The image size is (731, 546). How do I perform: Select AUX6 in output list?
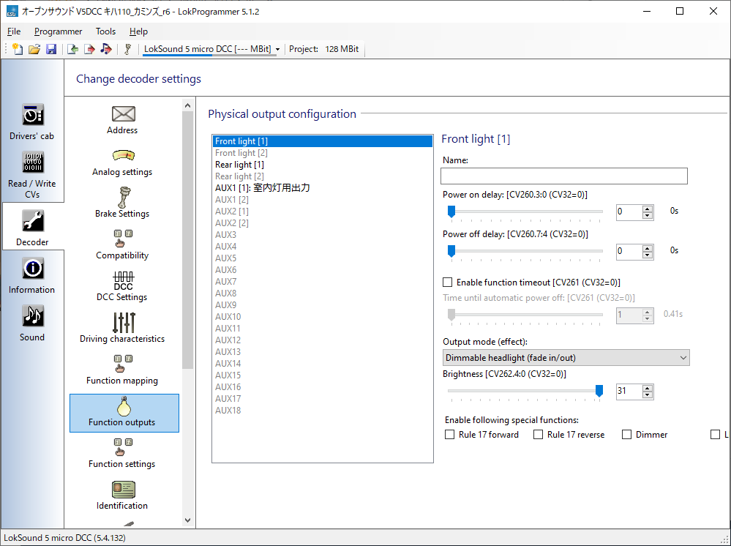323,270
